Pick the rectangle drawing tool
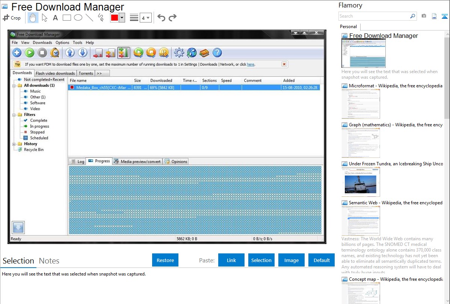This screenshot has width=450, height=304. [66, 18]
